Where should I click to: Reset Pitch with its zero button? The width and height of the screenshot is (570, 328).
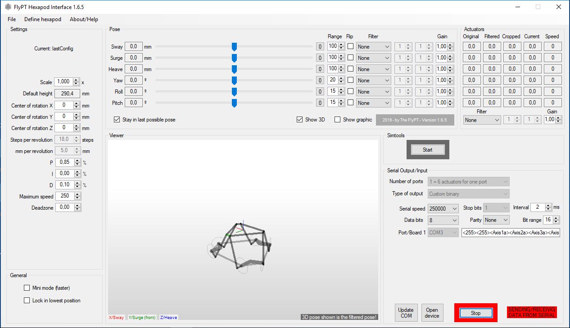pyautogui.click(x=320, y=103)
